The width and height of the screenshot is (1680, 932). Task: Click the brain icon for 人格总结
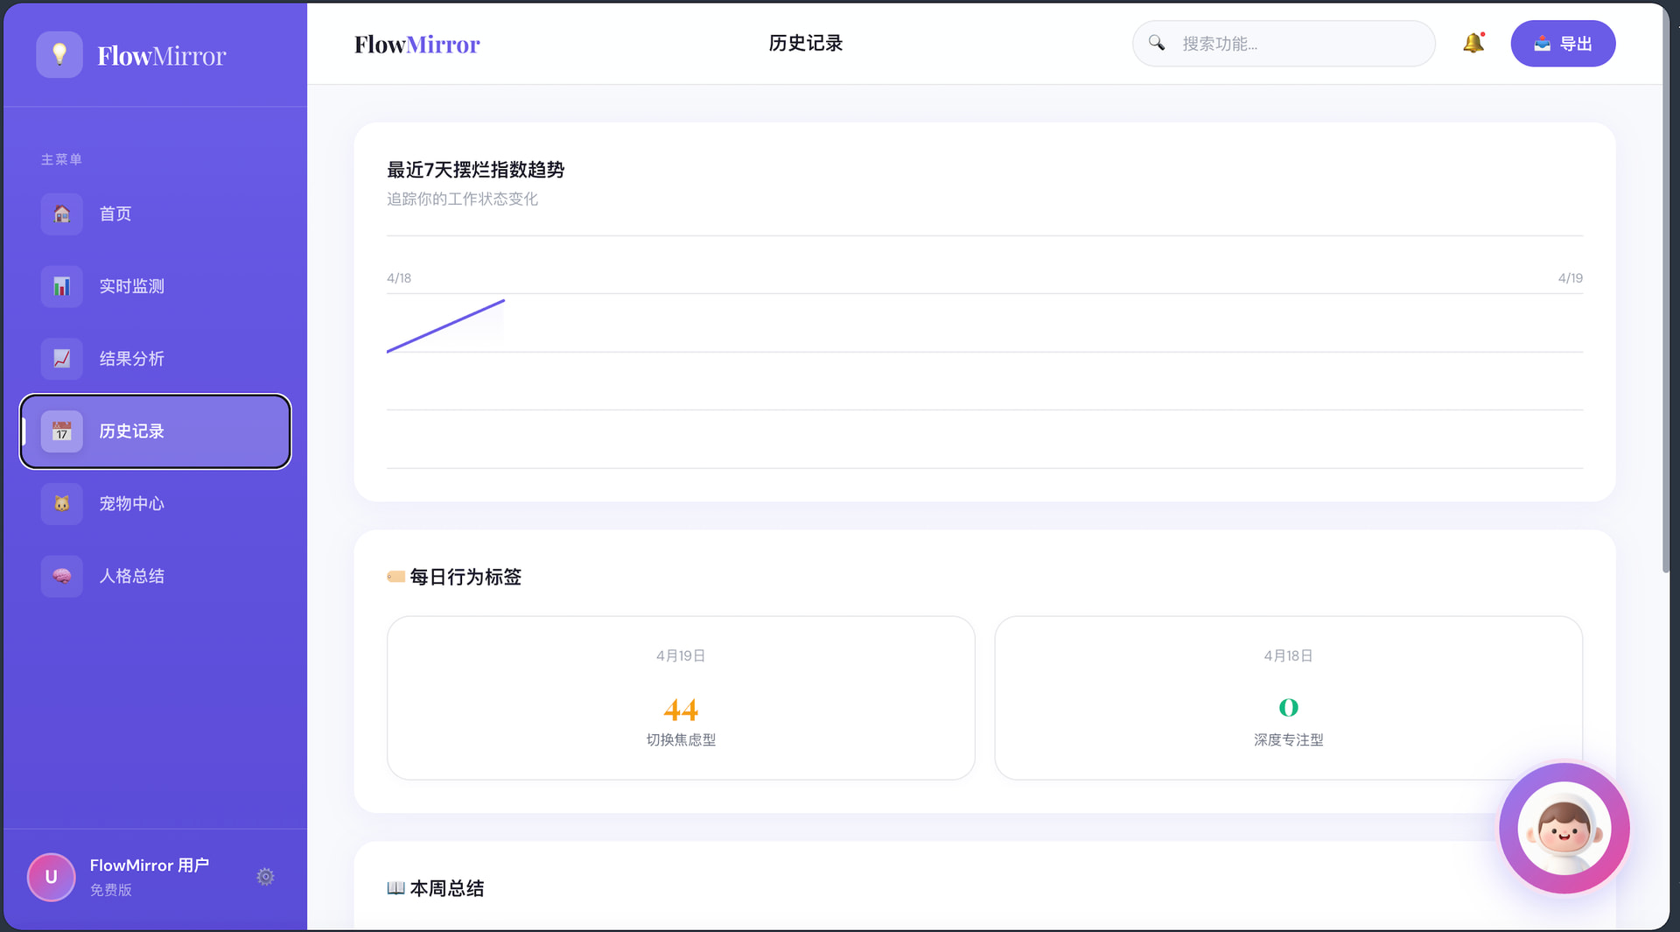point(61,577)
